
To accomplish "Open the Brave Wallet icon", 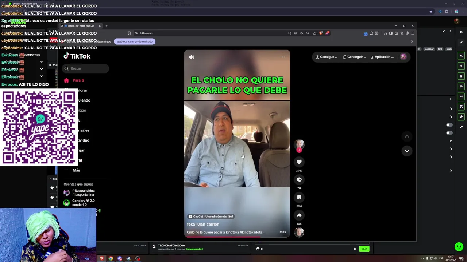I will (x=396, y=33).
